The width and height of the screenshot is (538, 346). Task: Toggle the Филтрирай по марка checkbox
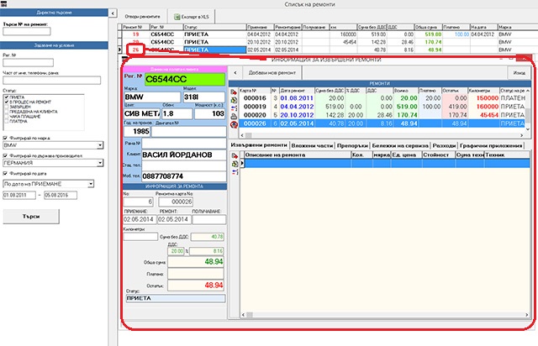(5, 138)
